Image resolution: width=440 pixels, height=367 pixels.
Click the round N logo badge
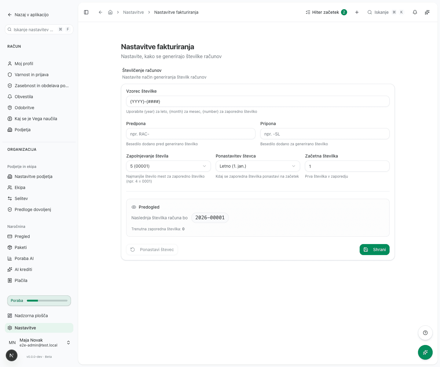pyautogui.click(x=12, y=355)
